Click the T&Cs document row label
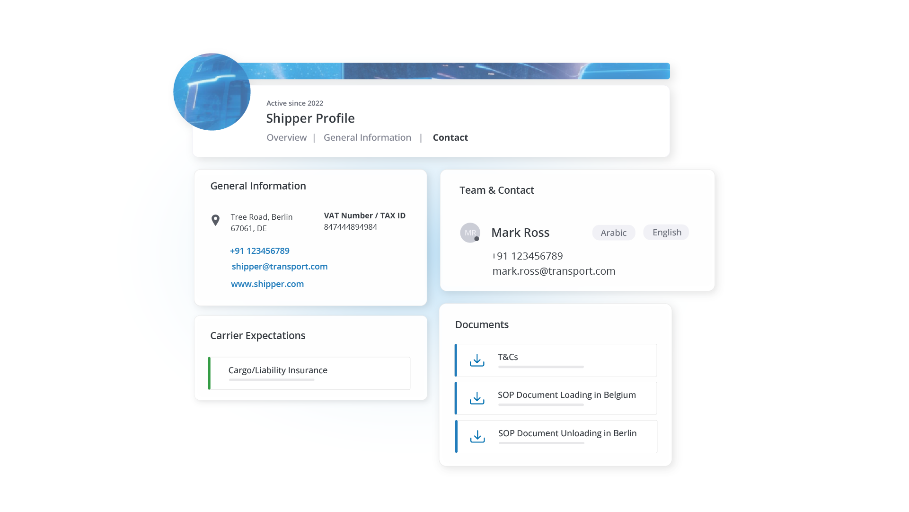 tap(508, 357)
